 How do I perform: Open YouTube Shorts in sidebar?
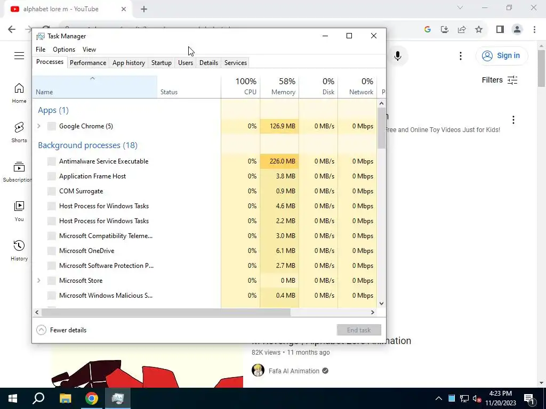[19, 133]
